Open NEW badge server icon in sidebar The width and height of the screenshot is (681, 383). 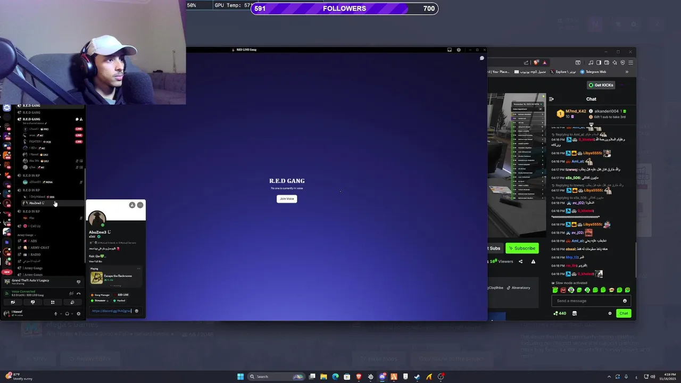pyautogui.click(x=7, y=272)
